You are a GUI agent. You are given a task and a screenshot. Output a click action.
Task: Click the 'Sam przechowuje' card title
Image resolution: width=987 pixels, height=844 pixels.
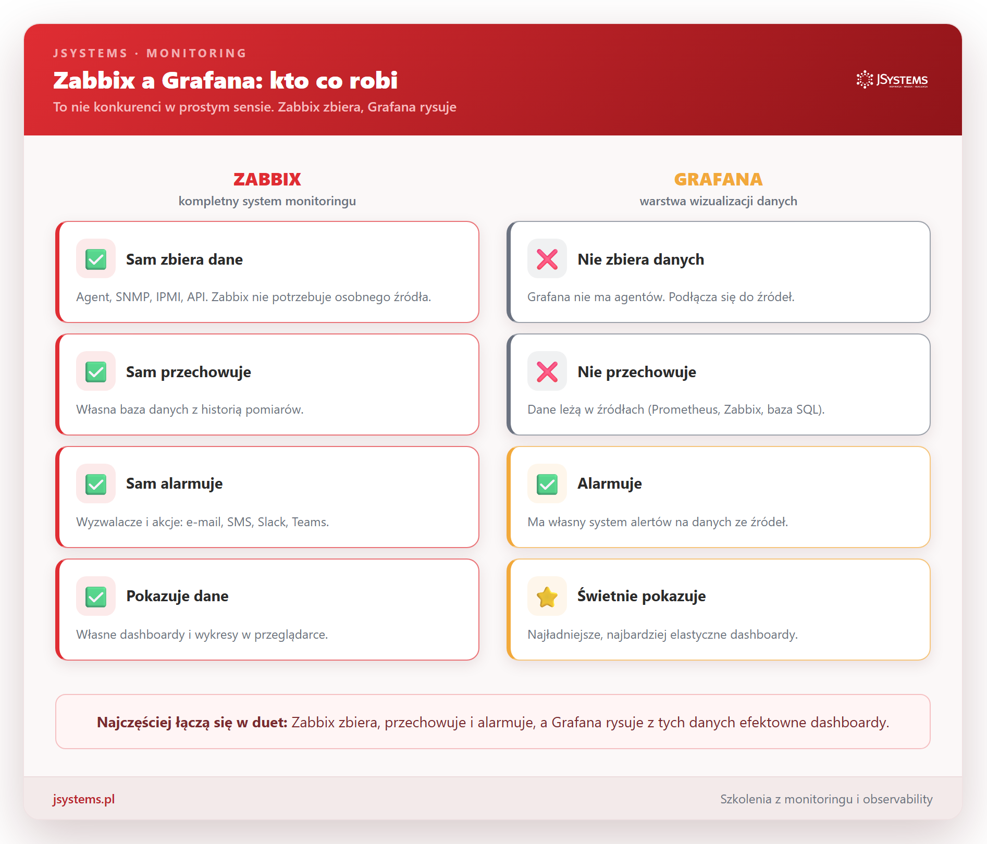click(189, 372)
